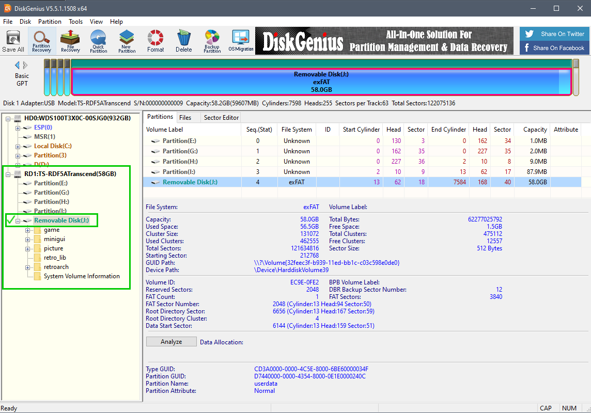The width and height of the screenshot is (591, 413).
Task: Open the Help menu
Action: (116, 22)
